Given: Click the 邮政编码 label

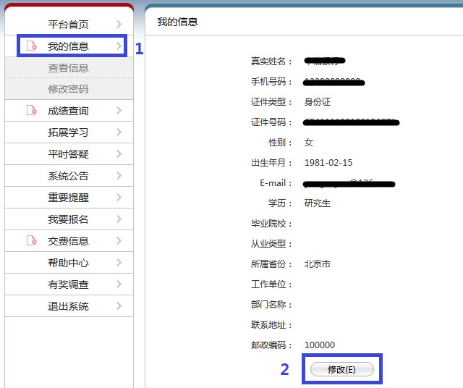Looking at the screenshot, I should pos(271,345).
